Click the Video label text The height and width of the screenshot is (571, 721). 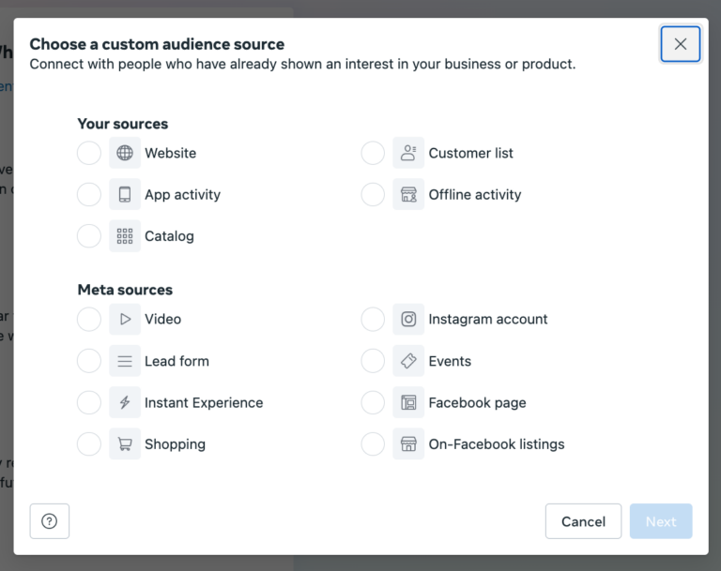tap(162, 319)
